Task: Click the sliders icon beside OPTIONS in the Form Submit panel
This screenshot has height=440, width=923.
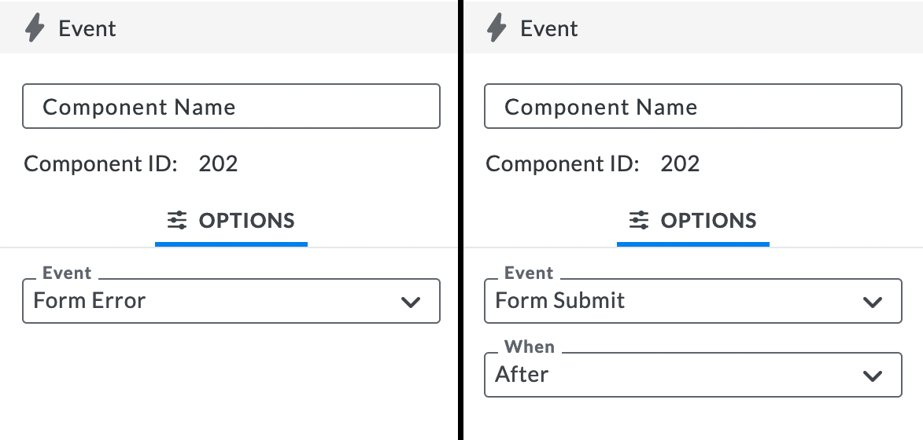Action: click(x=639, y=221)
